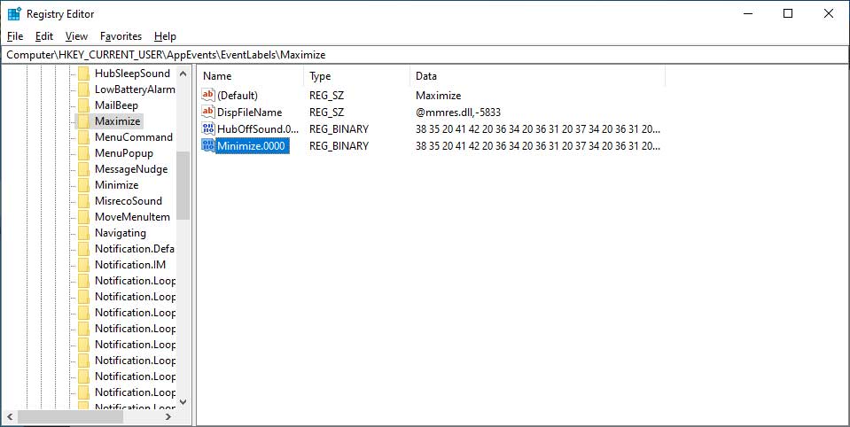Click REG_BINARY type of Minimize.0000 row
The width and height of the screenshot is (850, 427).
tap(339, 146)
